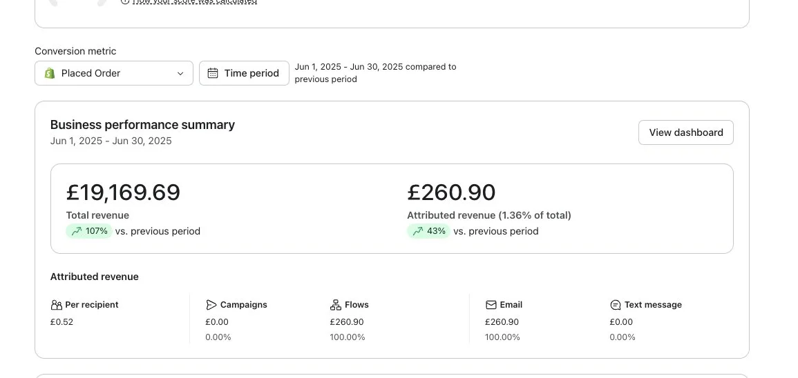Viewport: 798px width, 378px height.
Task: Click 'Attributed revenue (1.36% of total)' label
Action: pyautogui.click(x=489, y=215)
